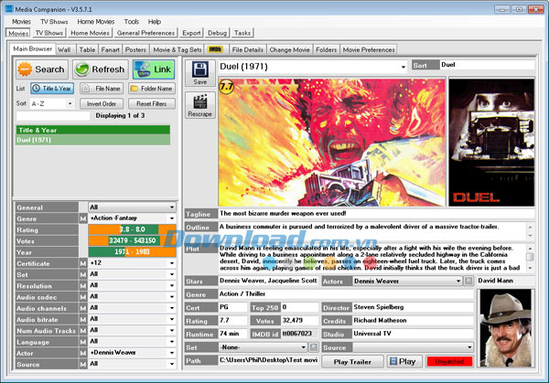Image resolution: width=549 pixels, height=383 pixels.
Task: Open the General filter dropdown
Action: point(132,207)
